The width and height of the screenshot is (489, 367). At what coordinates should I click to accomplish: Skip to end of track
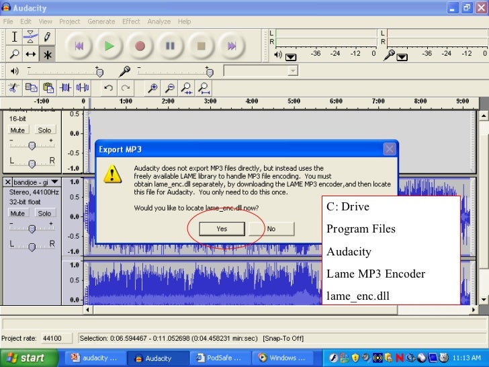[x=231, y=46]
